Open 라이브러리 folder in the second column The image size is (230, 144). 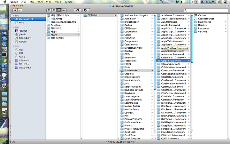tap(100, 15)
